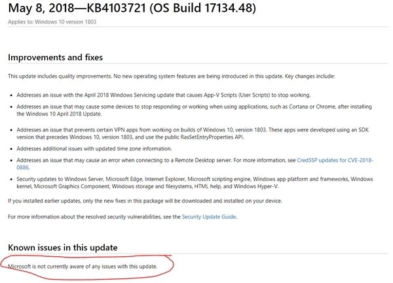Click the '0886' continuation of the CredSSP link
The height and width of the screenshot is (283, 393).
(x=22, y=167)
